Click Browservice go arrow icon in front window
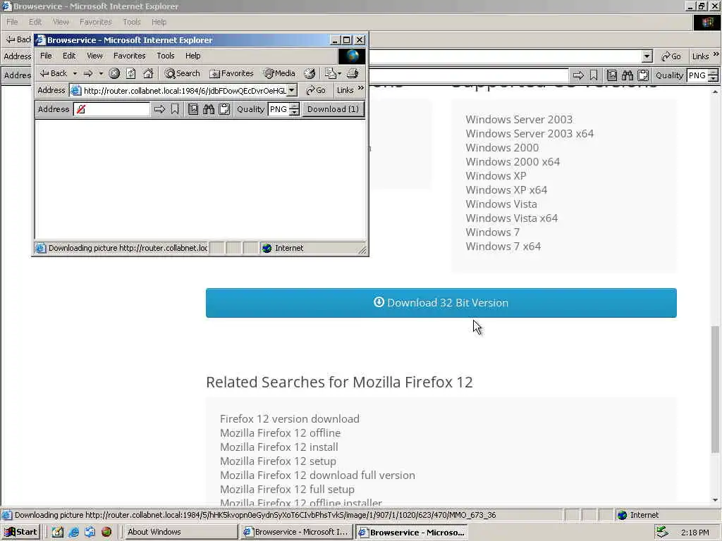 point(159,109)
